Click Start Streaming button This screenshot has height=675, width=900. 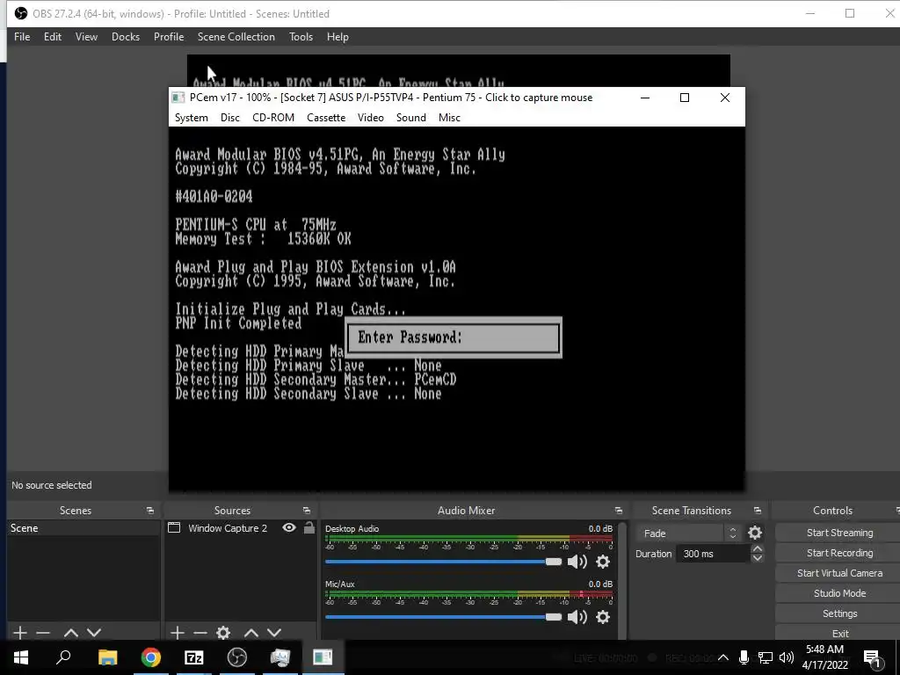pyautogui.click(x=839, y=533)
